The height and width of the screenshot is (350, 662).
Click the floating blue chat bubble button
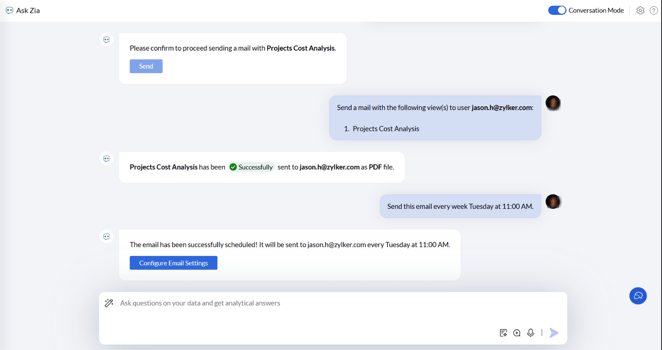tap(638, 296)
